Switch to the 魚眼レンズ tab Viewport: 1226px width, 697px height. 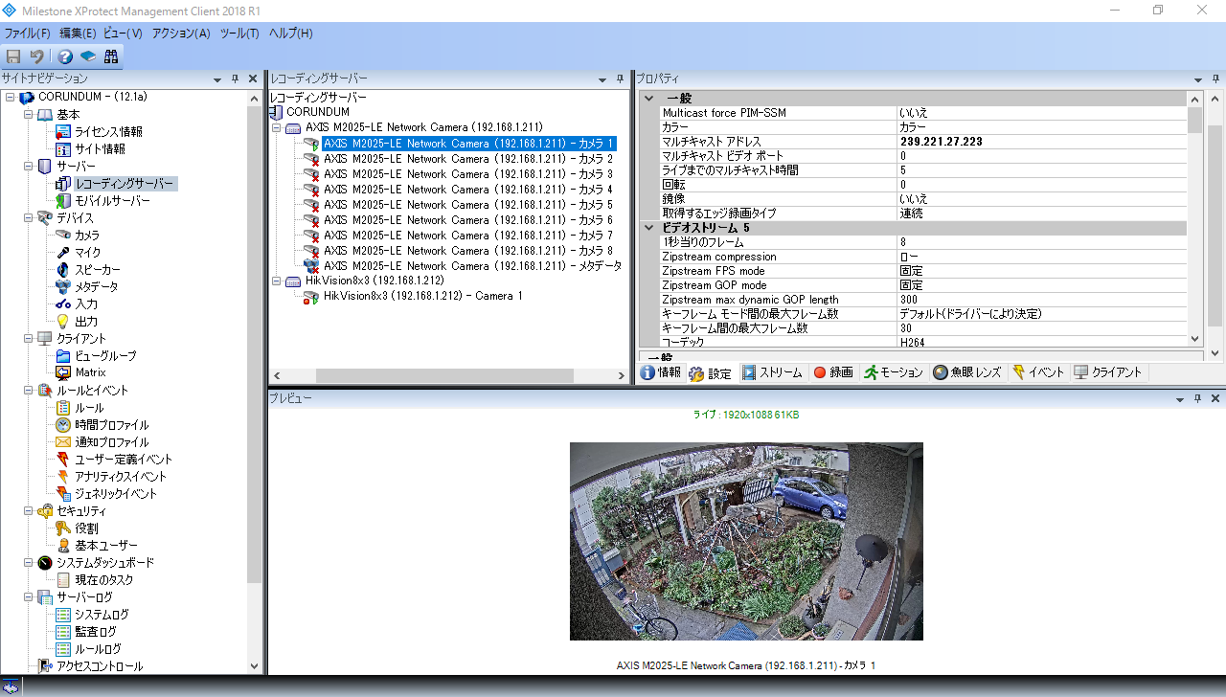tap(967, 373)
